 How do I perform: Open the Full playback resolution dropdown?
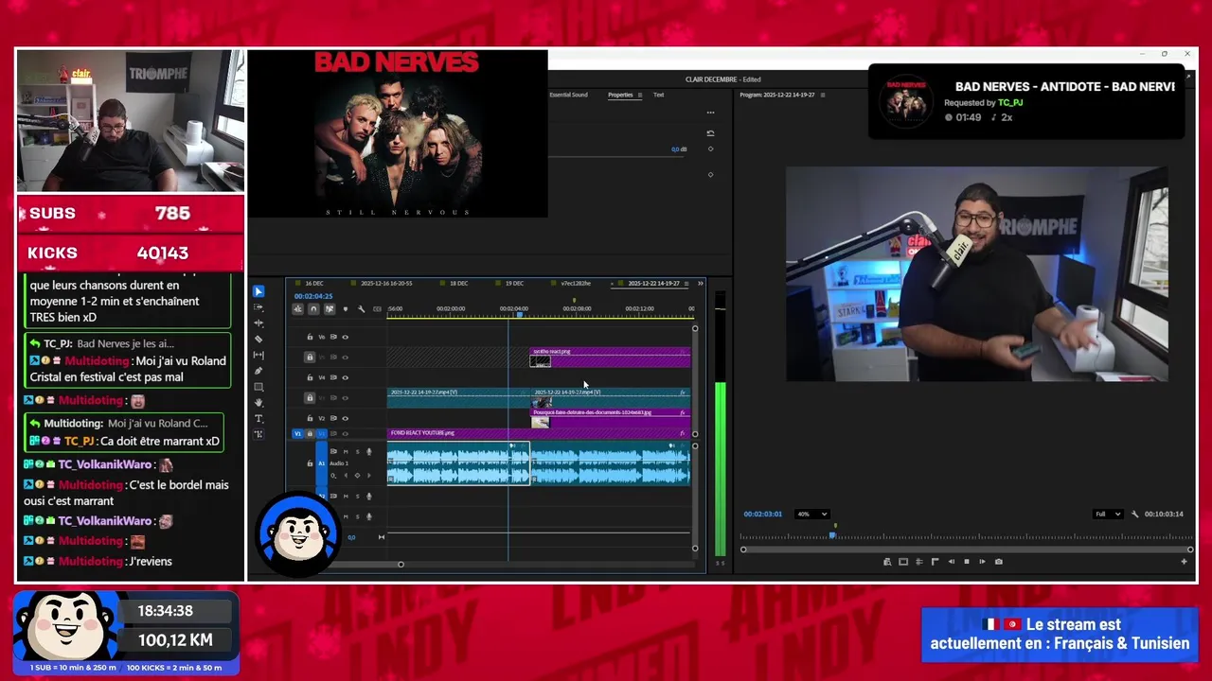click(1108, 514)
